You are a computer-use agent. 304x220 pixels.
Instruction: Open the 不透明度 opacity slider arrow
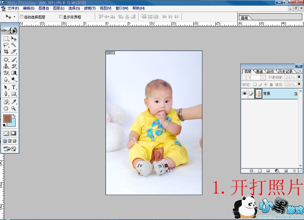(x=299, y=77)
